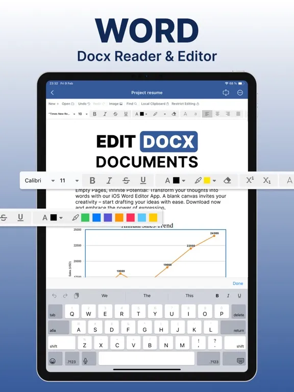Select Image in the document menu row
This screenshot has width=294, height=392.
tap(116, 104)
